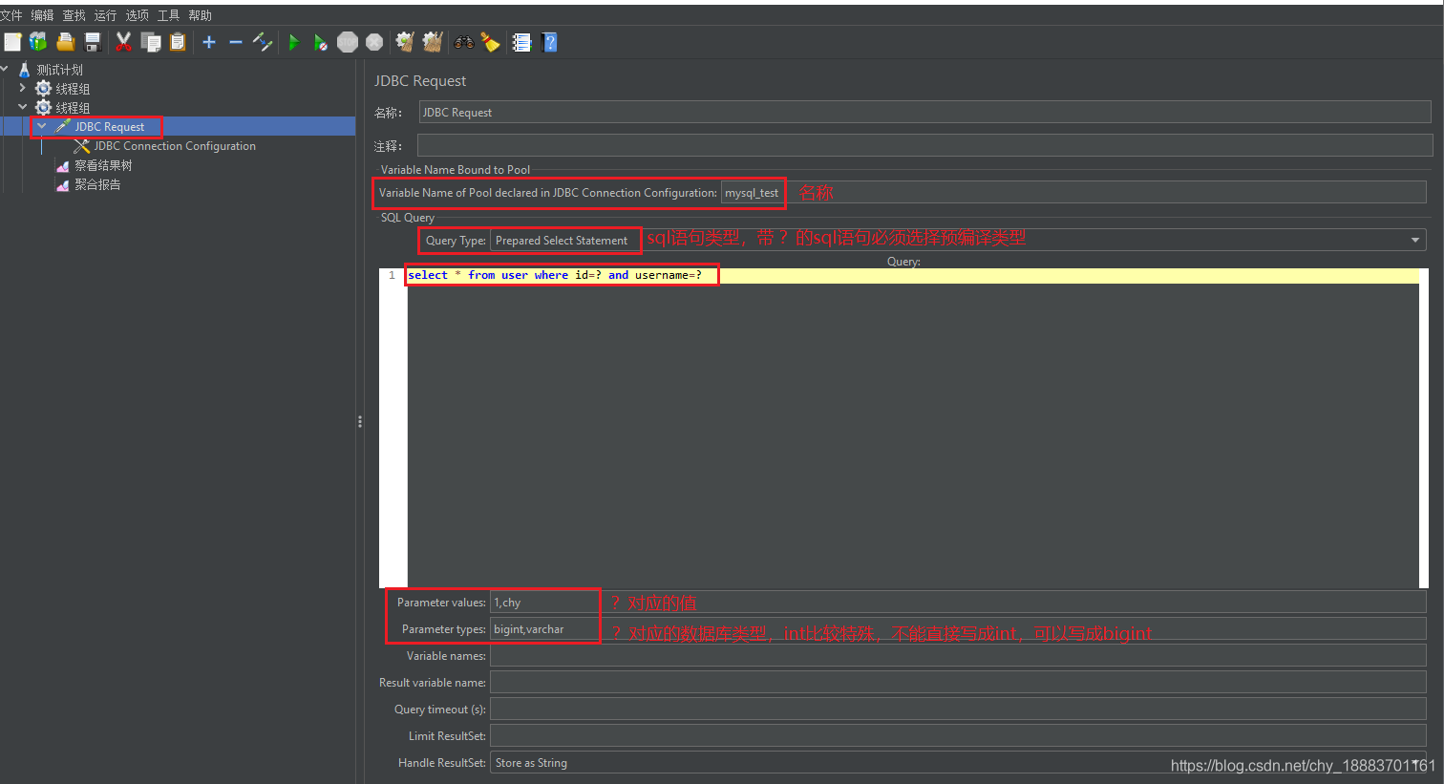The width and height of the screenshot is (1444, 784).
Task: Collapse all nodes with minus icon
Action: tap(236, 42)
